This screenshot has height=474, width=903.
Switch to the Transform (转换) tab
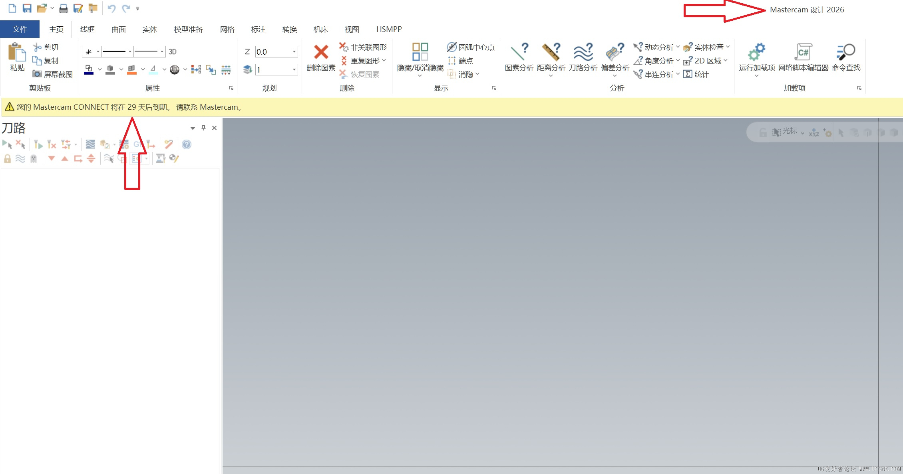click(290, 29)
